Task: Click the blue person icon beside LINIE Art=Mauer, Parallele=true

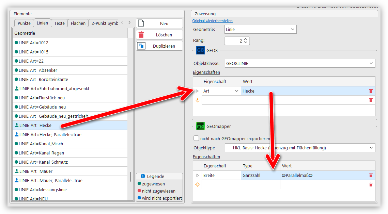Action: [16, 180]
